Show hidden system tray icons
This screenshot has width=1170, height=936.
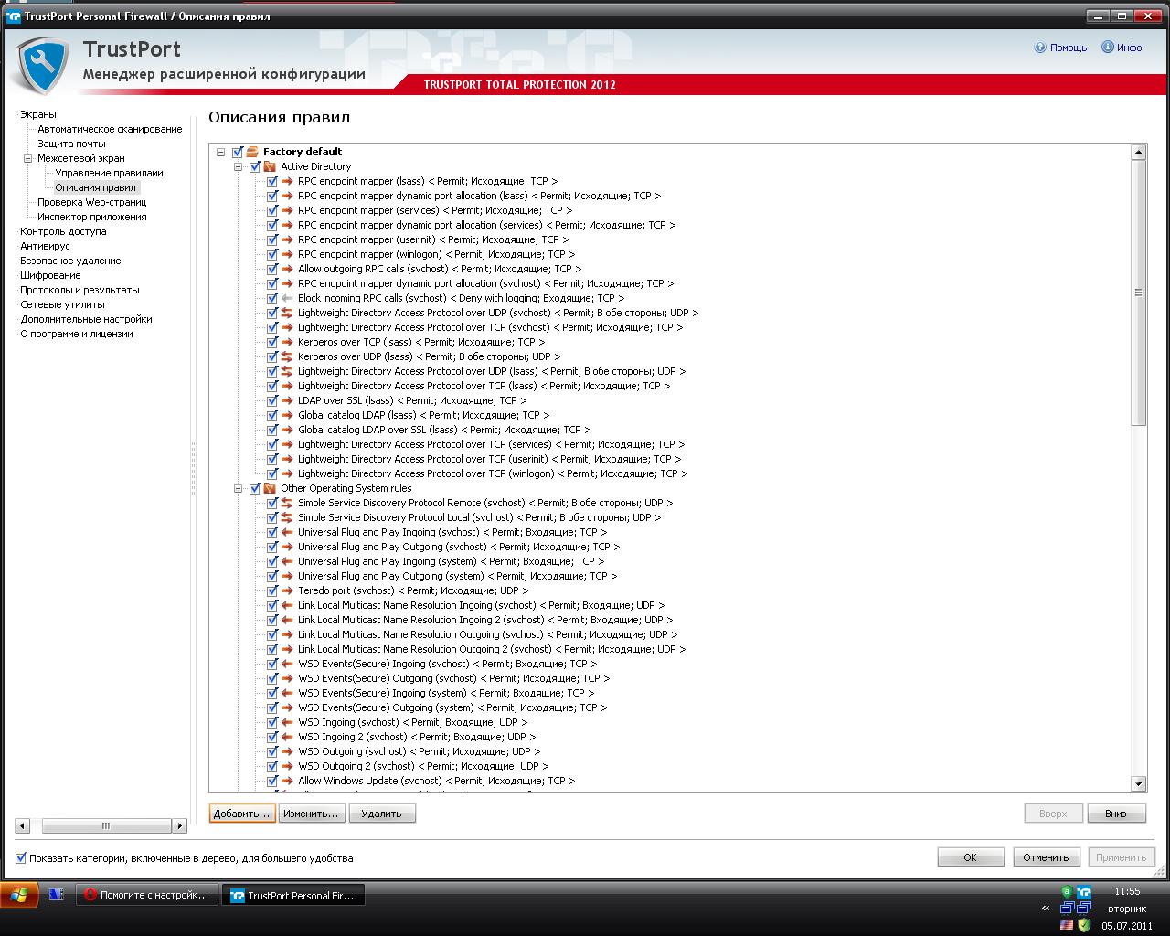click(1046, 909)
